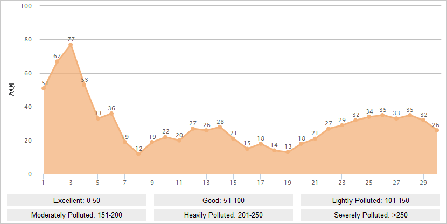Click the Moderately Polluted: 151-200 legend box
The image size is (447, 224).
[76, 215]
